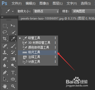The width and height of the screenshot is (95, 90).
Task: Choose 标尺工具 from the flyout
Action: 38,52
